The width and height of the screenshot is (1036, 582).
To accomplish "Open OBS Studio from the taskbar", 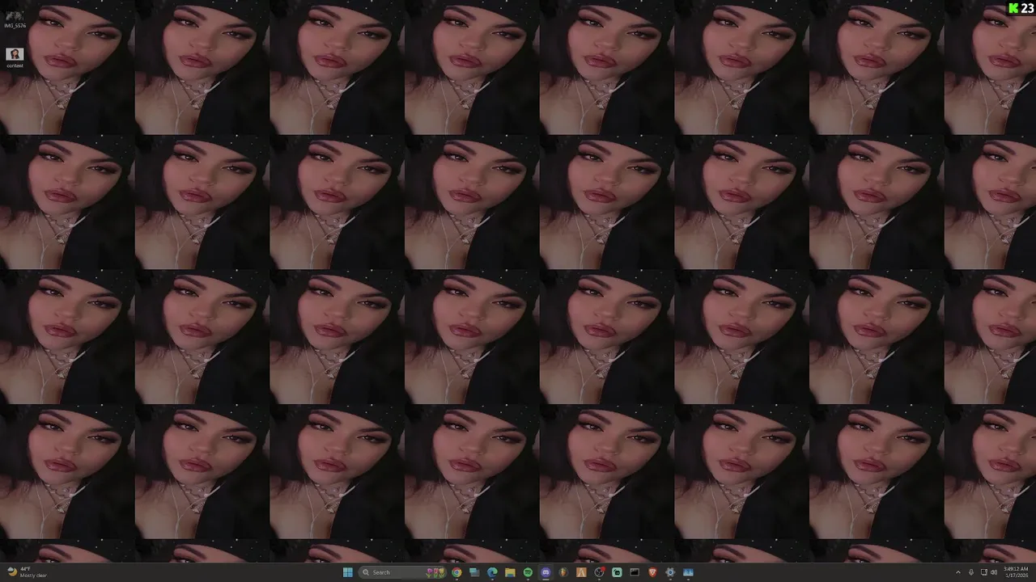I will coord(599,572).
